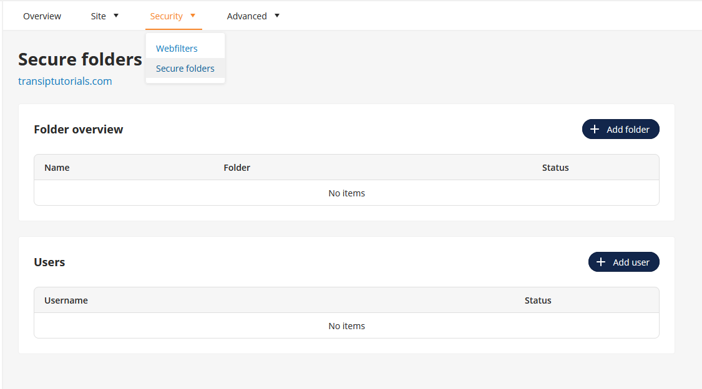Click the Users section heading
This screenshot has width=702, height=389.
[x=49, y=262]
